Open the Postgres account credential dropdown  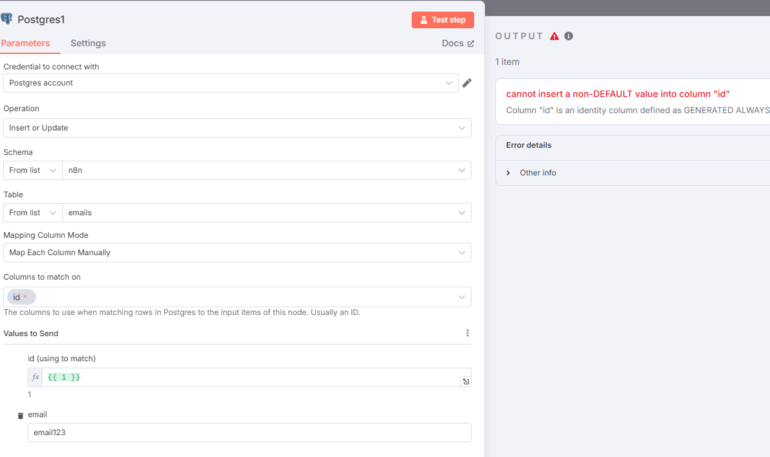coord(231,83)
